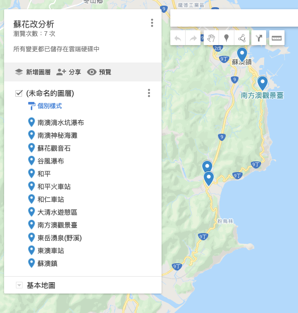Select 谷風瀑布 in the list
Screen dimensions: 298x313
coord(51,161)
